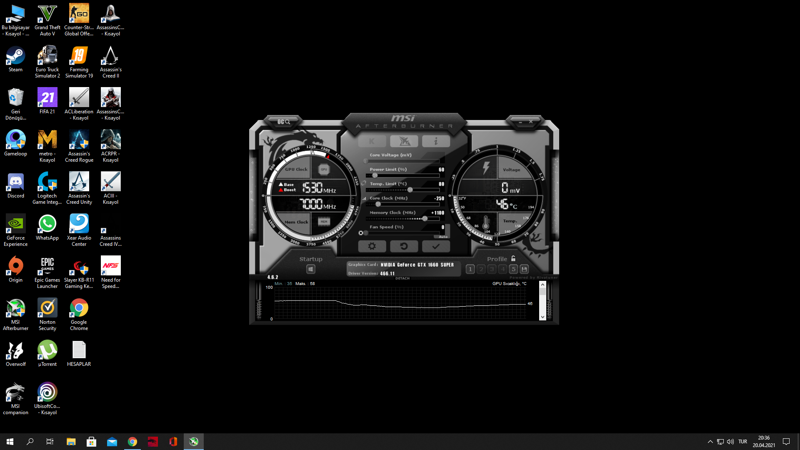Select the FIFA 21 desktop icon

pyautogui.click(x=47, y=101)
